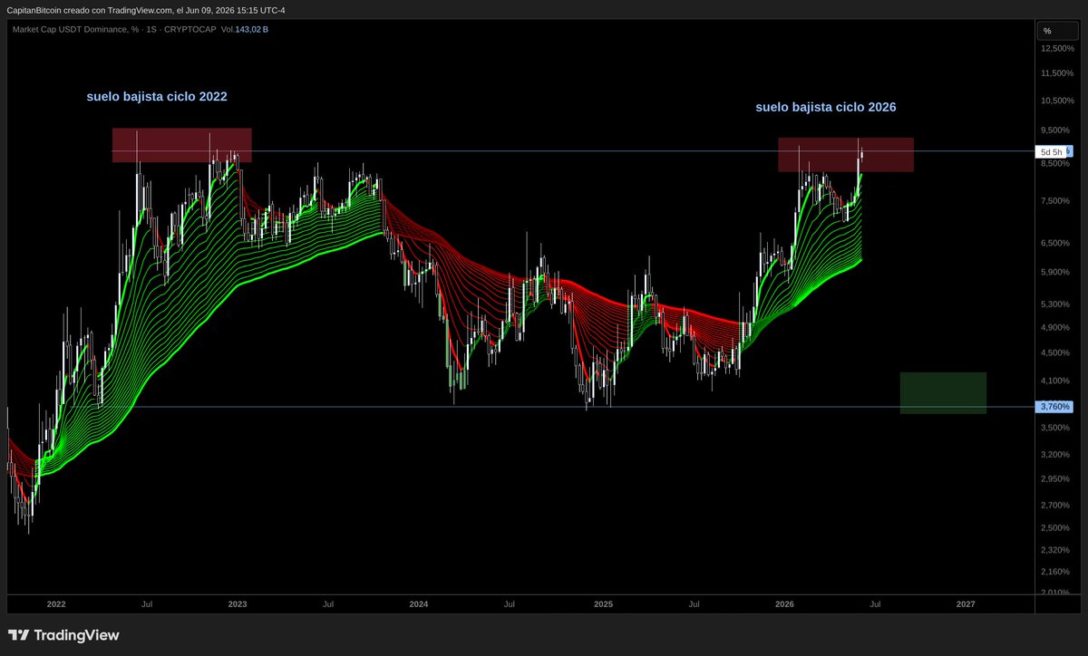The image size is (1088, 656).
Task: Click the 4,100% price axis label
Action: click(1054, 381)
